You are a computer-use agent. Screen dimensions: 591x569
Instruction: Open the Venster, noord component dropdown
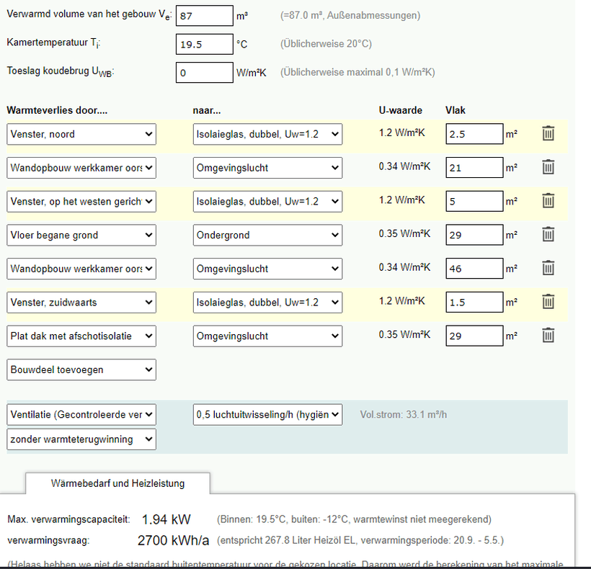tap(81, 134)
